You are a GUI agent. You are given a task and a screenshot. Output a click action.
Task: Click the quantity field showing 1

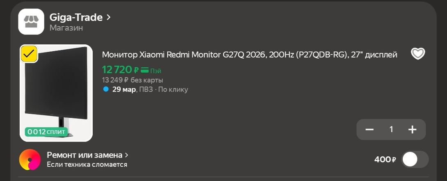click(x=391, y=130)
